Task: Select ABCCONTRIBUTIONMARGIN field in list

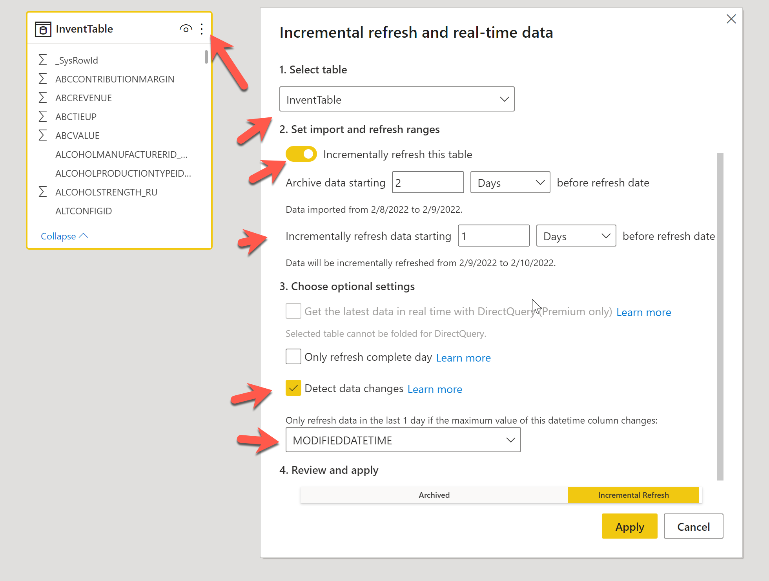Action: pos(115,79)
